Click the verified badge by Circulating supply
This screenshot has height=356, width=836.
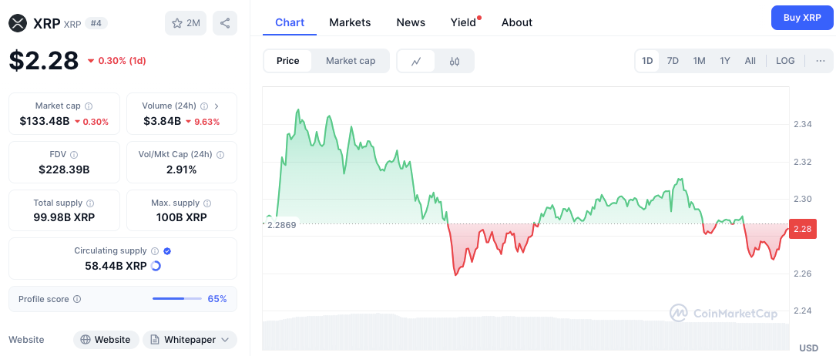click(x=167, y=251)
